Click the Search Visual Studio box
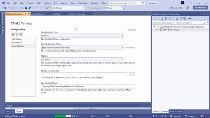The width and height of the screenshot is (210, 118). [x=127, y=3]
